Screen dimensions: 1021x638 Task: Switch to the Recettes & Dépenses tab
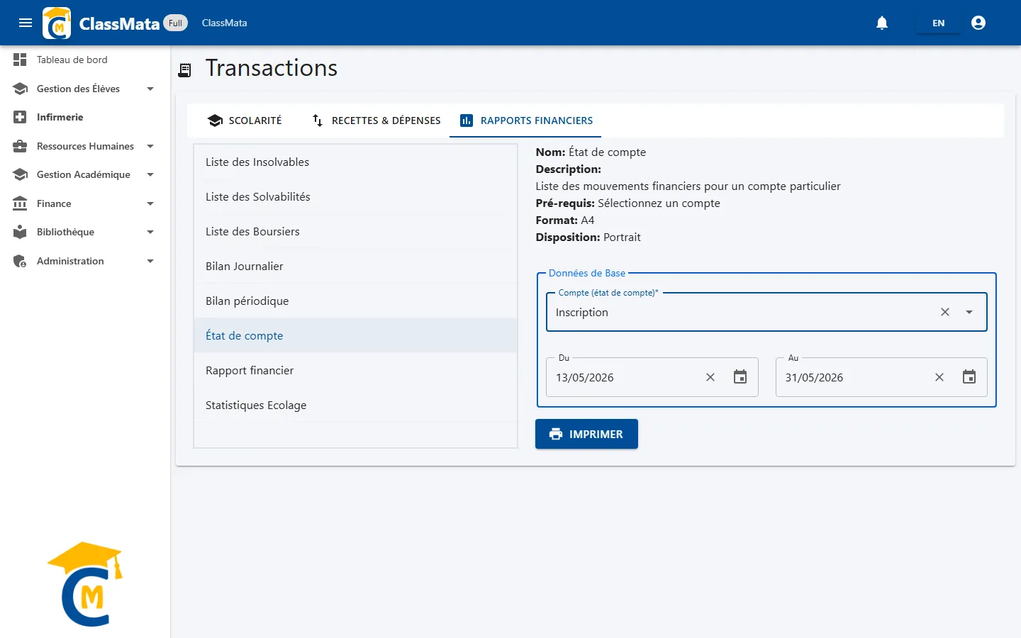click(x=376, y=121)
